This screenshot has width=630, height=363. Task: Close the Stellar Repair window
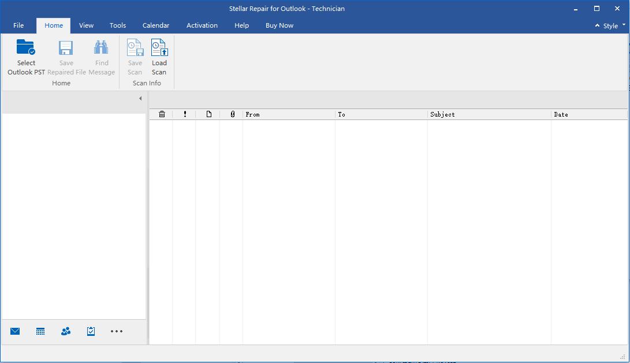click(x=617, y=9)
